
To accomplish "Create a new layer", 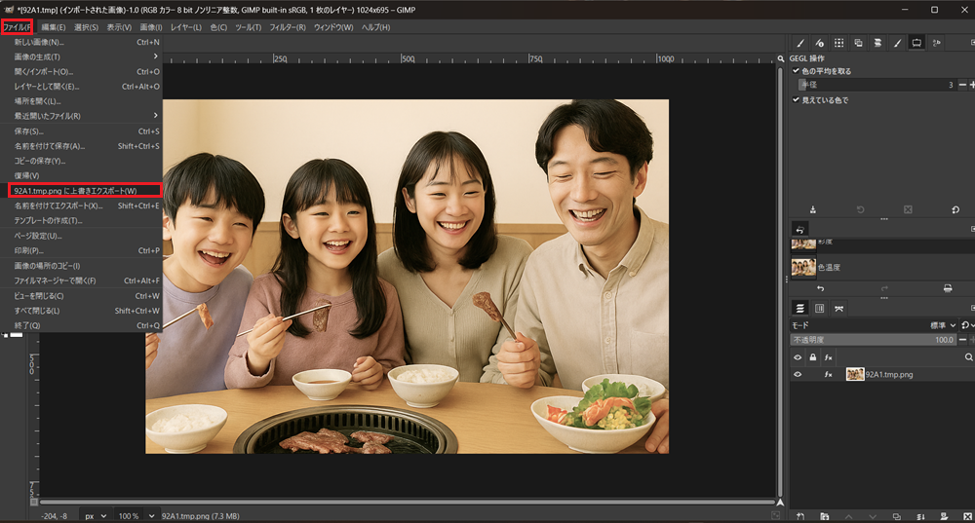I will click(x=800, y=516).
